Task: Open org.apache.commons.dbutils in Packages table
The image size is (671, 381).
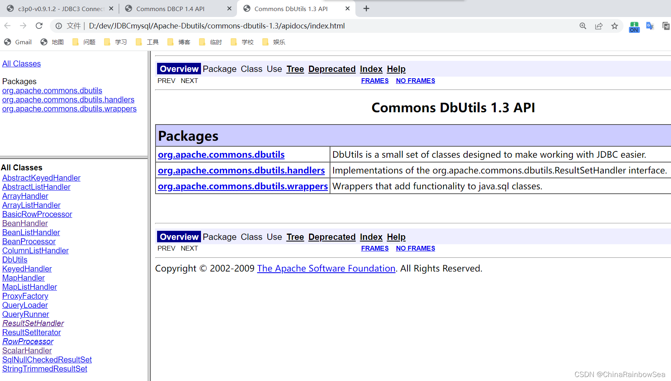Action: pyautogui.click(x=221, y=155)
